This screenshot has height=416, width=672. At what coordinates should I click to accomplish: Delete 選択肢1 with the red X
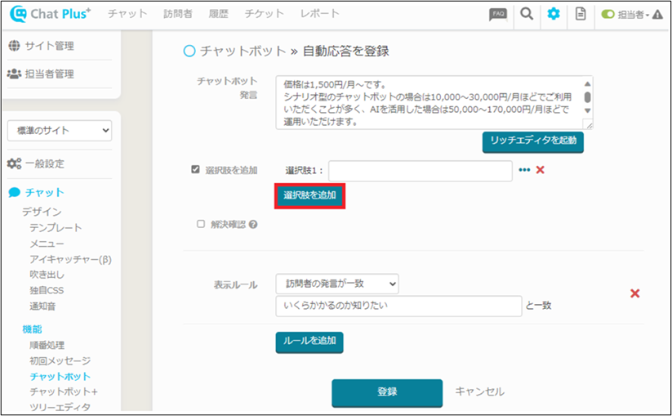[x=540, y=170]
